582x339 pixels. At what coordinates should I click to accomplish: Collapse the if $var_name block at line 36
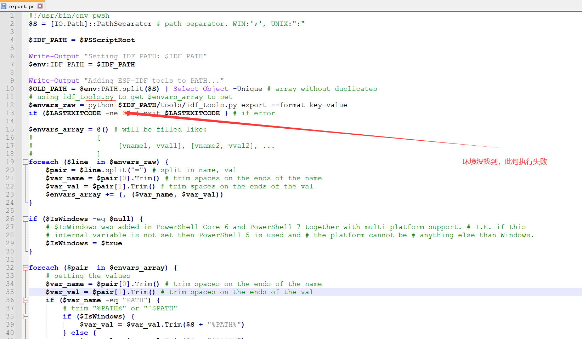(x=26, y=300)
